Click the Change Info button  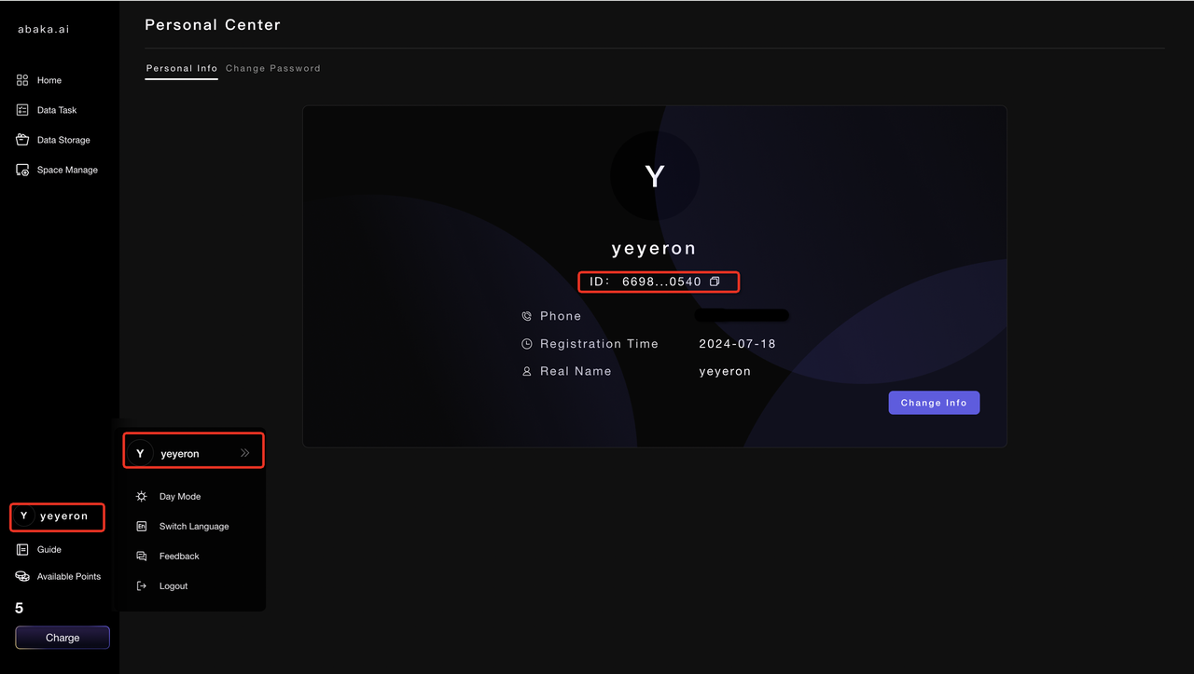[934, 403]
